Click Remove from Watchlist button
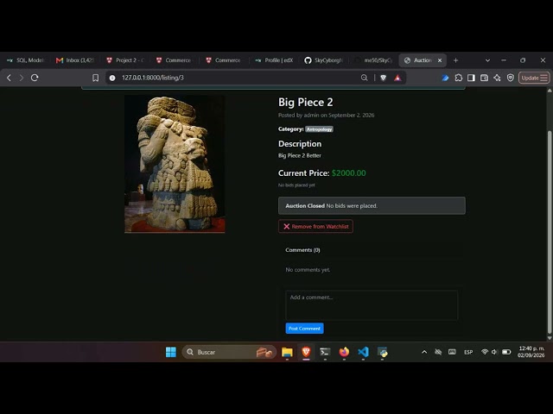 pos(315,226)
